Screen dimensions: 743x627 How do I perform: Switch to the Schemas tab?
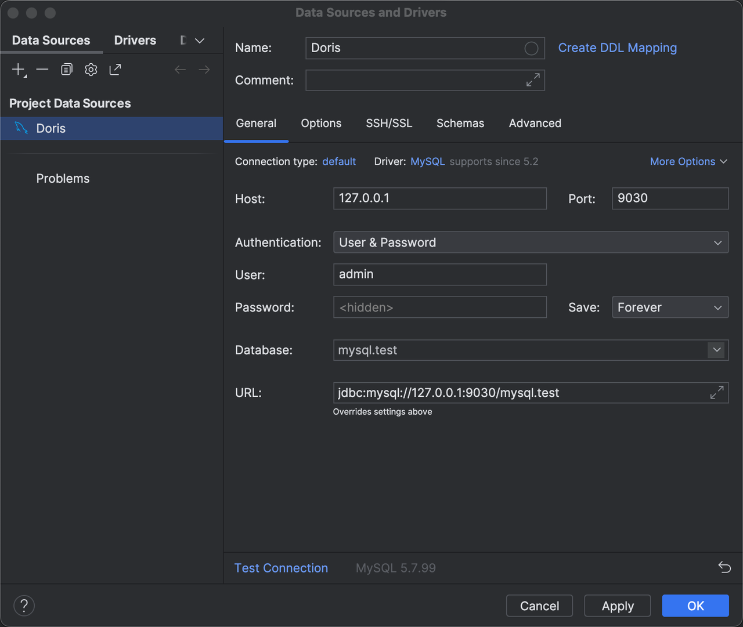click(460, 123)
